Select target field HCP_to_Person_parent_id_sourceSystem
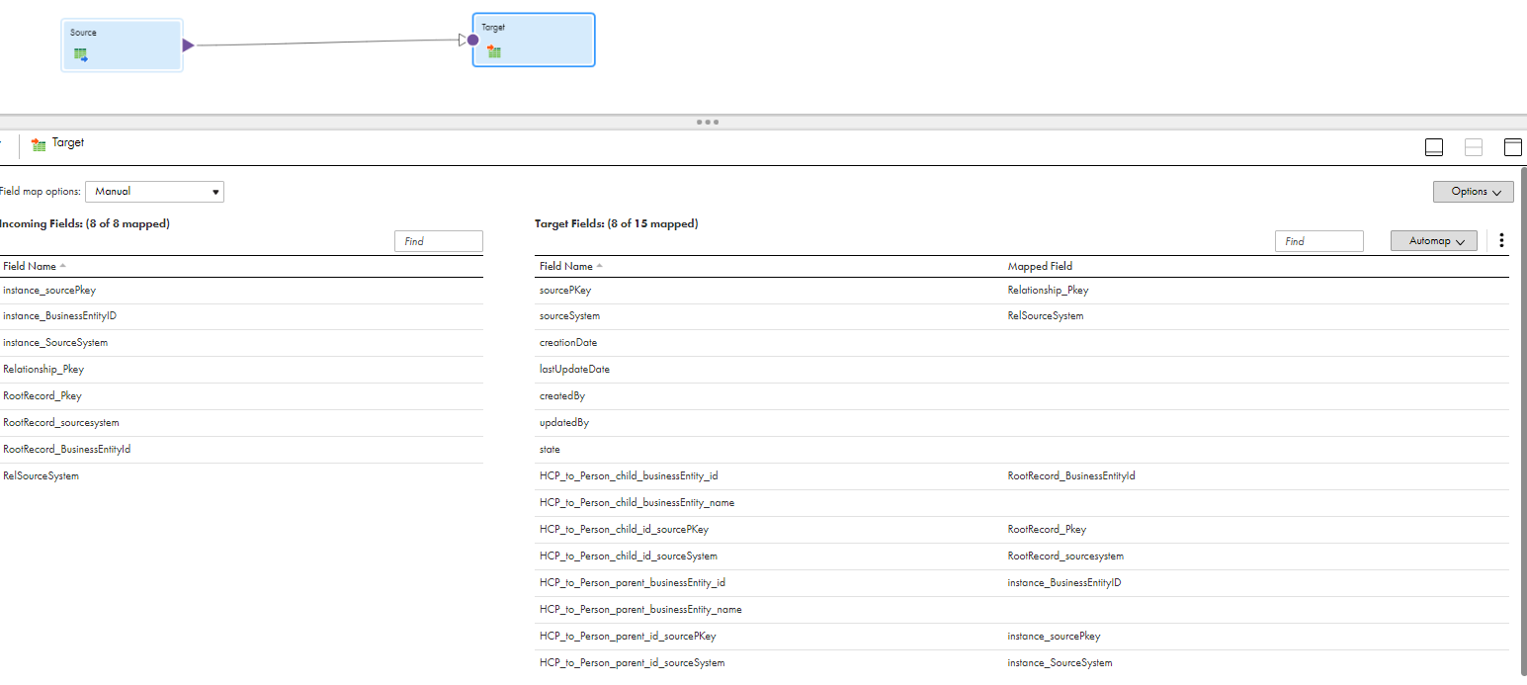The image size is (1527, 685). click(x=633, y=663)
